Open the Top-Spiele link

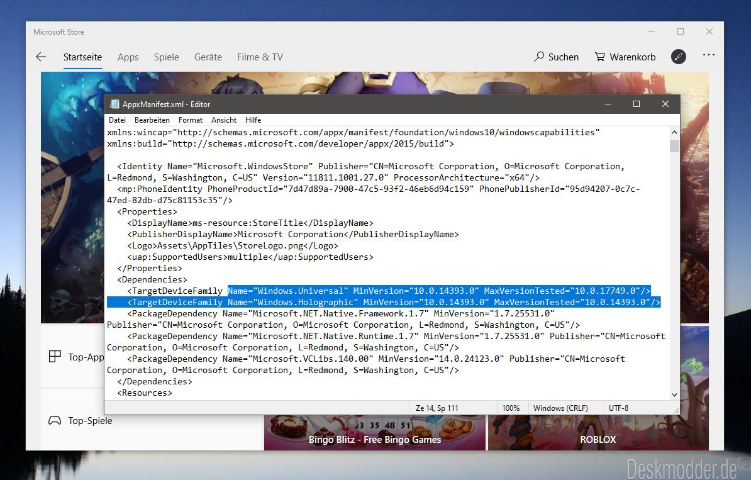90,421
